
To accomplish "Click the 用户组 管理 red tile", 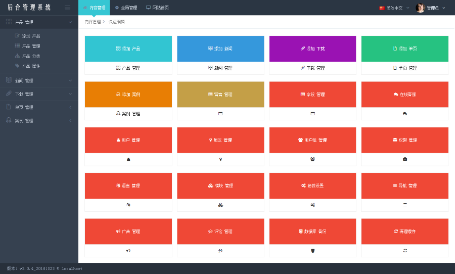I will tap(312, 140).
